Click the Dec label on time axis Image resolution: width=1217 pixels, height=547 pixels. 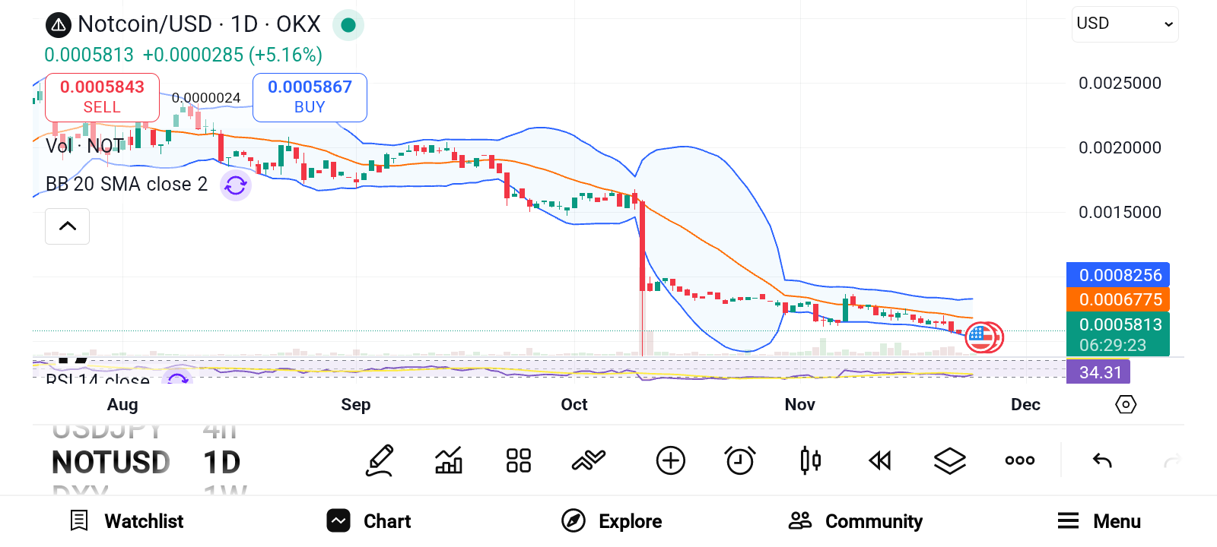point(1025,404)
